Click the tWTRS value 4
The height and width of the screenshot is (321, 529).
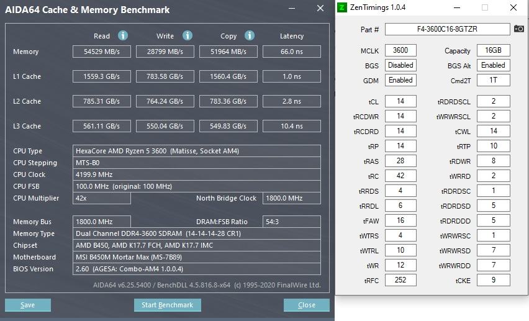point(400,235)
